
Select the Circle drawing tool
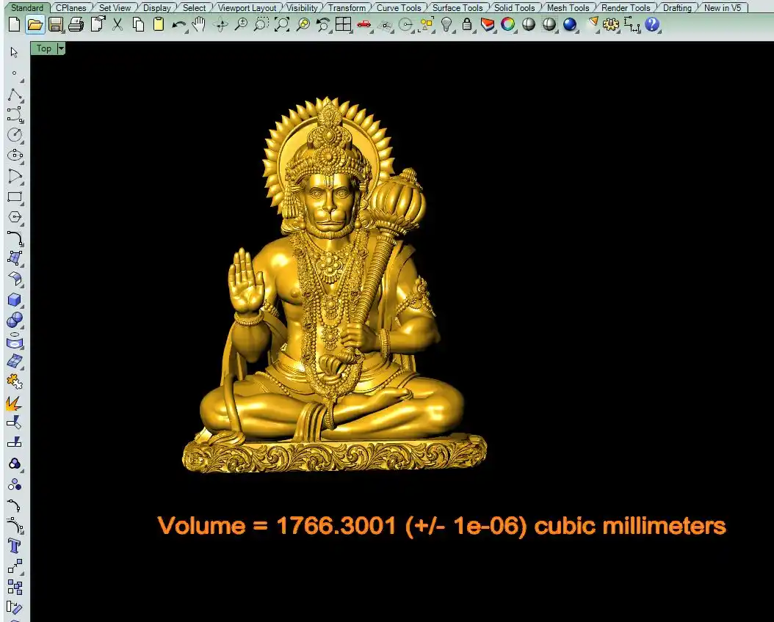[x=15, y=135]
